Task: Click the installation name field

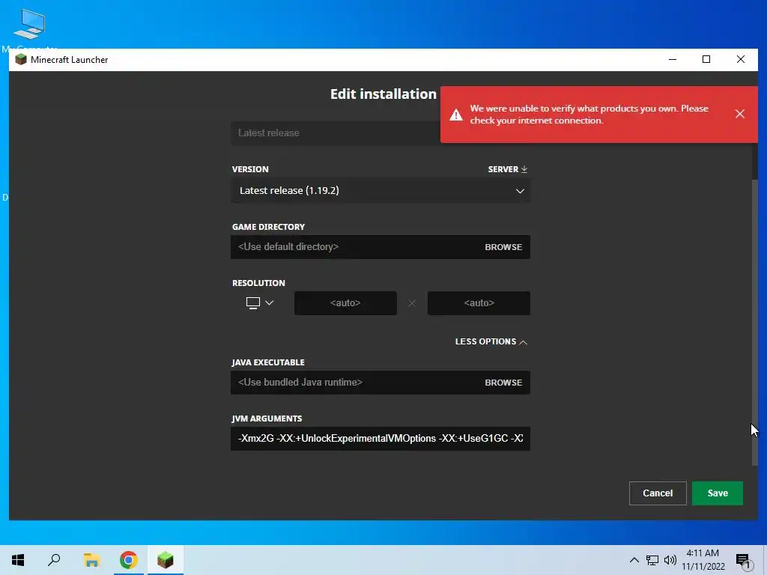Action: 336,133
